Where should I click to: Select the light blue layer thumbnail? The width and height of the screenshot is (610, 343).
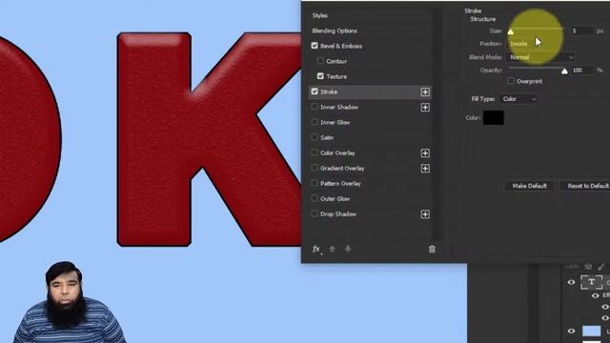tap(591, 331)
